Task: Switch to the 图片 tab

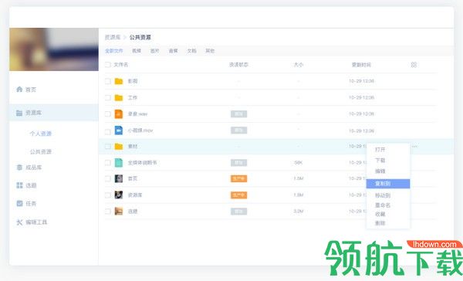Action: (155, 51)
